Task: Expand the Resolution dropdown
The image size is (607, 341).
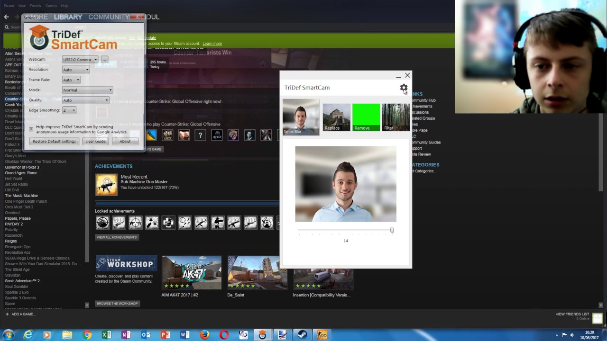Action: [x=76, y=70]
